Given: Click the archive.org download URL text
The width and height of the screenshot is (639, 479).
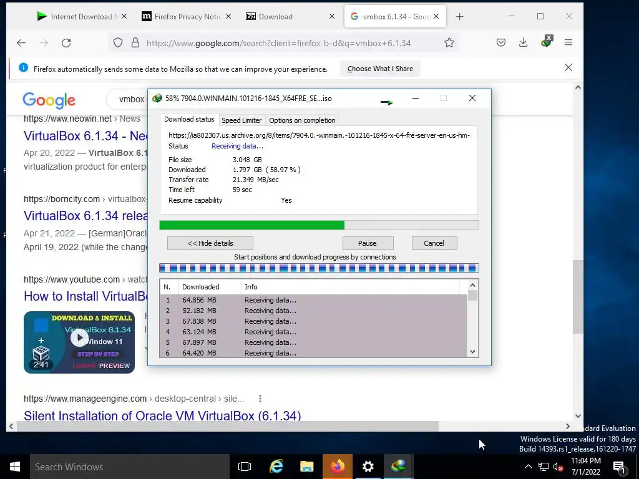Looking at the screenshot, I should point(319,135).
